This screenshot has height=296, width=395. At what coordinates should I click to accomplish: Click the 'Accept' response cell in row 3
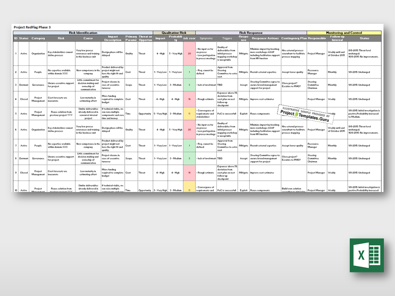tap(244, 85)
